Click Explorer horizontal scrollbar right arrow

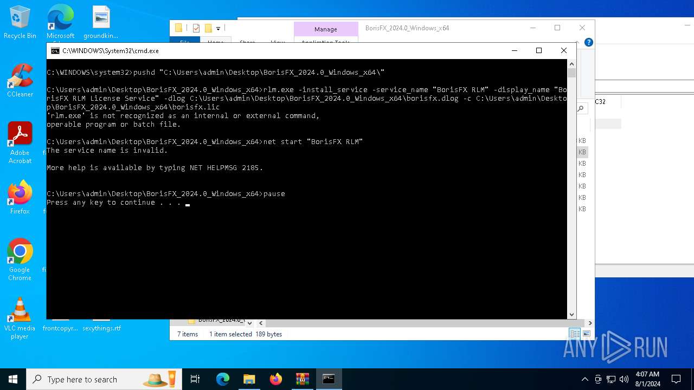point(590,323)
